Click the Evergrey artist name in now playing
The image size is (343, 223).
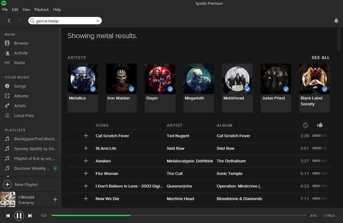pos(26,203)
